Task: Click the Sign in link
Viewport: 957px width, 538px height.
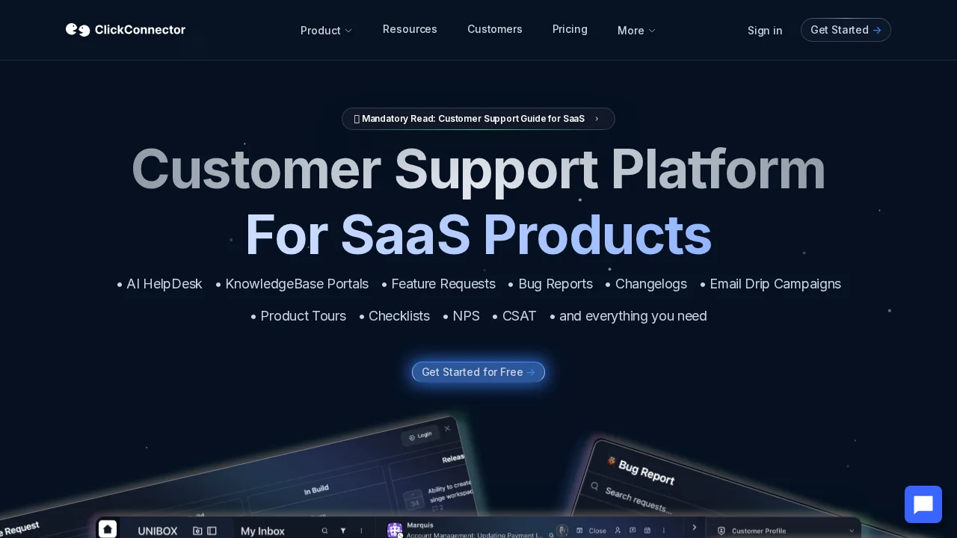Action: tap(765, 31)
